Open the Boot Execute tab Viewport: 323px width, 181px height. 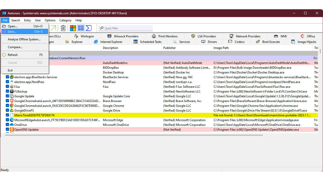pyautogui.click(x=268, y=42)
